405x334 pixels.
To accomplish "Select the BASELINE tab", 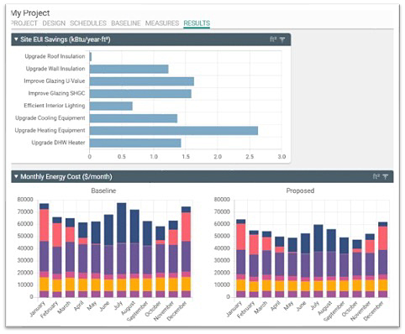I will tap(126, 23).
